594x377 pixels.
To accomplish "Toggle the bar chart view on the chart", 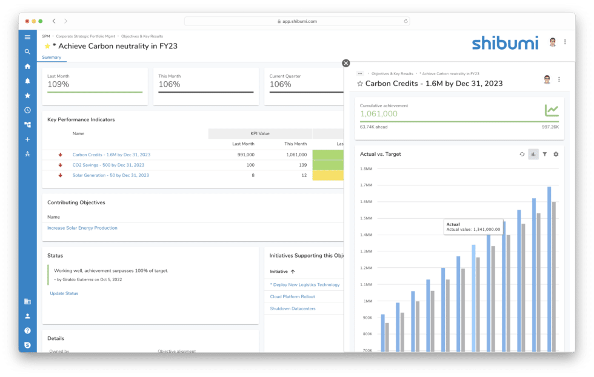I will pyautogui.click(x=533, y=154).
